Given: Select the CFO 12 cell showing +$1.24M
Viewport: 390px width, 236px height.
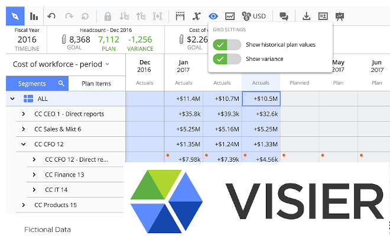Looking at the screenshot, I should [x=222, y=145].
